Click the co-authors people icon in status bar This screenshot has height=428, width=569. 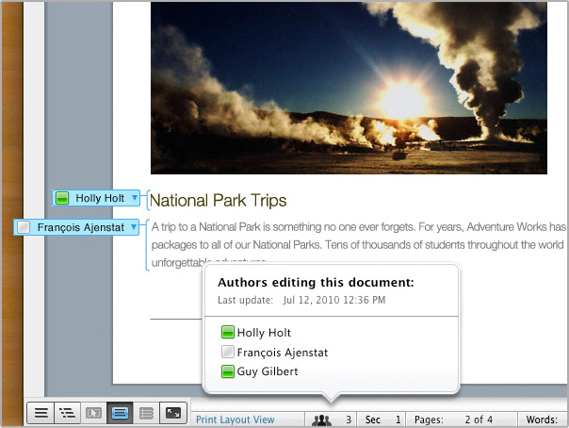pos(321,420)
